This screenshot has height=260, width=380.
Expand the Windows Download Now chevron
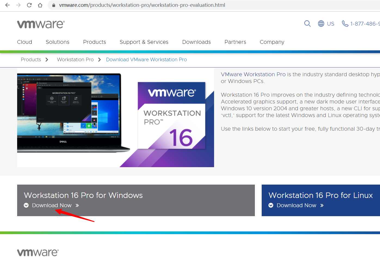point(26,205)
